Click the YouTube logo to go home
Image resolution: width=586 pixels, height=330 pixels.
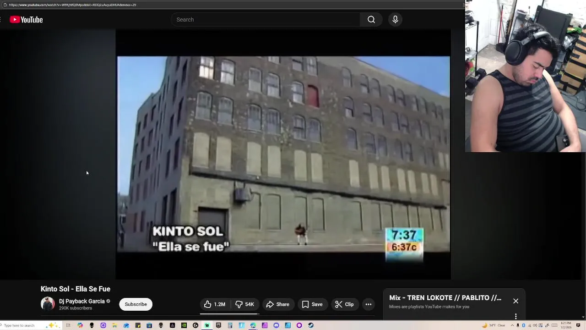pos(26,20)
